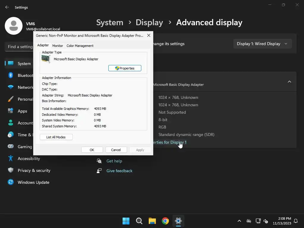Click the display adapter card icon
The width and height of the screenshot is (304, 228).
click(46, 59)
